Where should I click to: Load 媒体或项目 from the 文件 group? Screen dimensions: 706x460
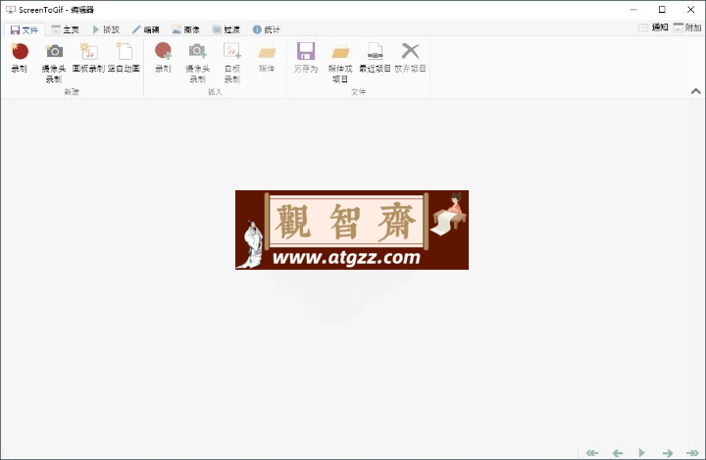tap(340, 63)
